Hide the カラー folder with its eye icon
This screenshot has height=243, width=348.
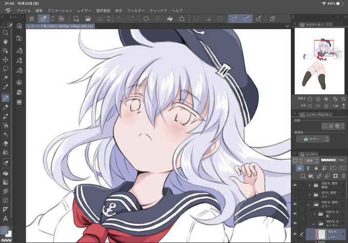coord(295,204)
